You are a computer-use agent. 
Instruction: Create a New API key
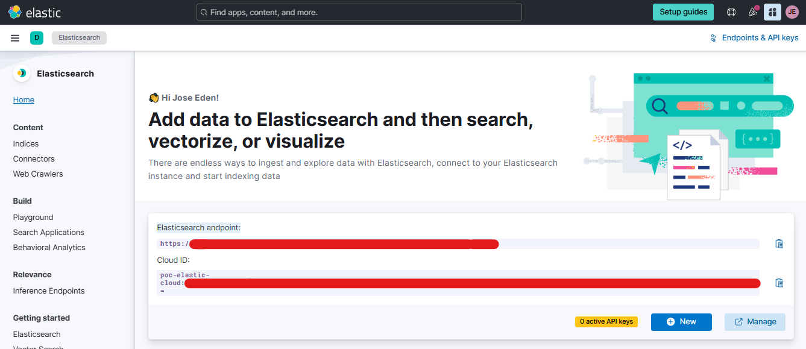681,322
